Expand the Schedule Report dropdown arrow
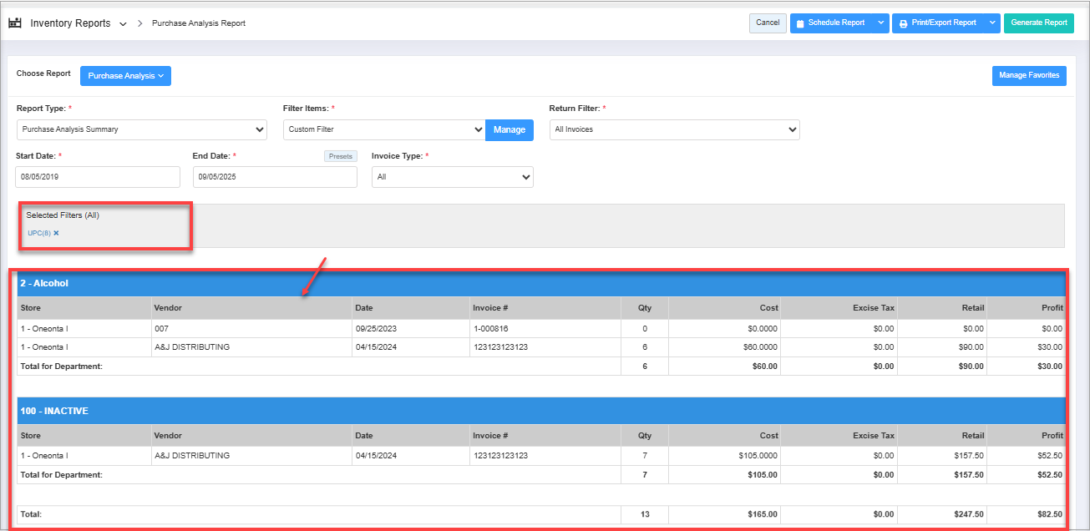This screenshot has height=531, width=1090. tap(881, 23)
